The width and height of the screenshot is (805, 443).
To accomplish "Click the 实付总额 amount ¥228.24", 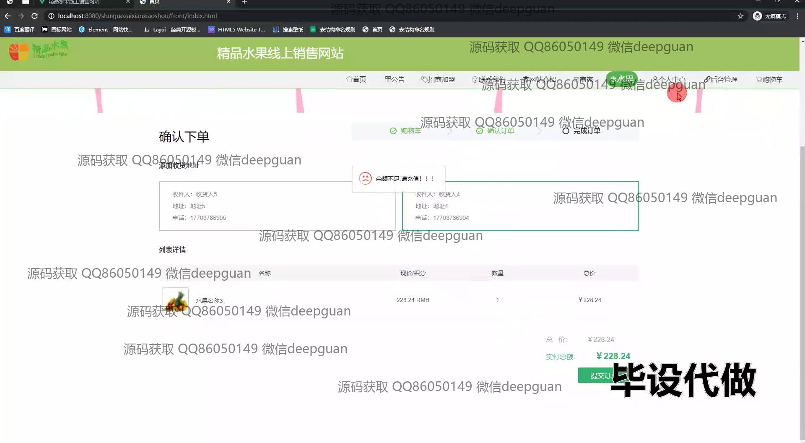I will click(613, 356).
